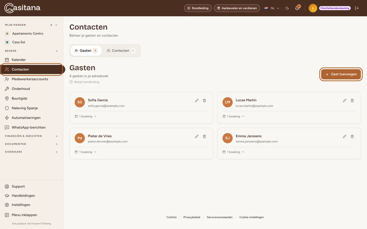Open Kalender in sidebar
The width and height of the screenshot is (367, 229).
[31, 60]
